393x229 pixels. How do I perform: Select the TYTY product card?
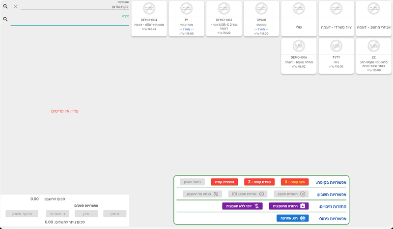click(336, 56)
